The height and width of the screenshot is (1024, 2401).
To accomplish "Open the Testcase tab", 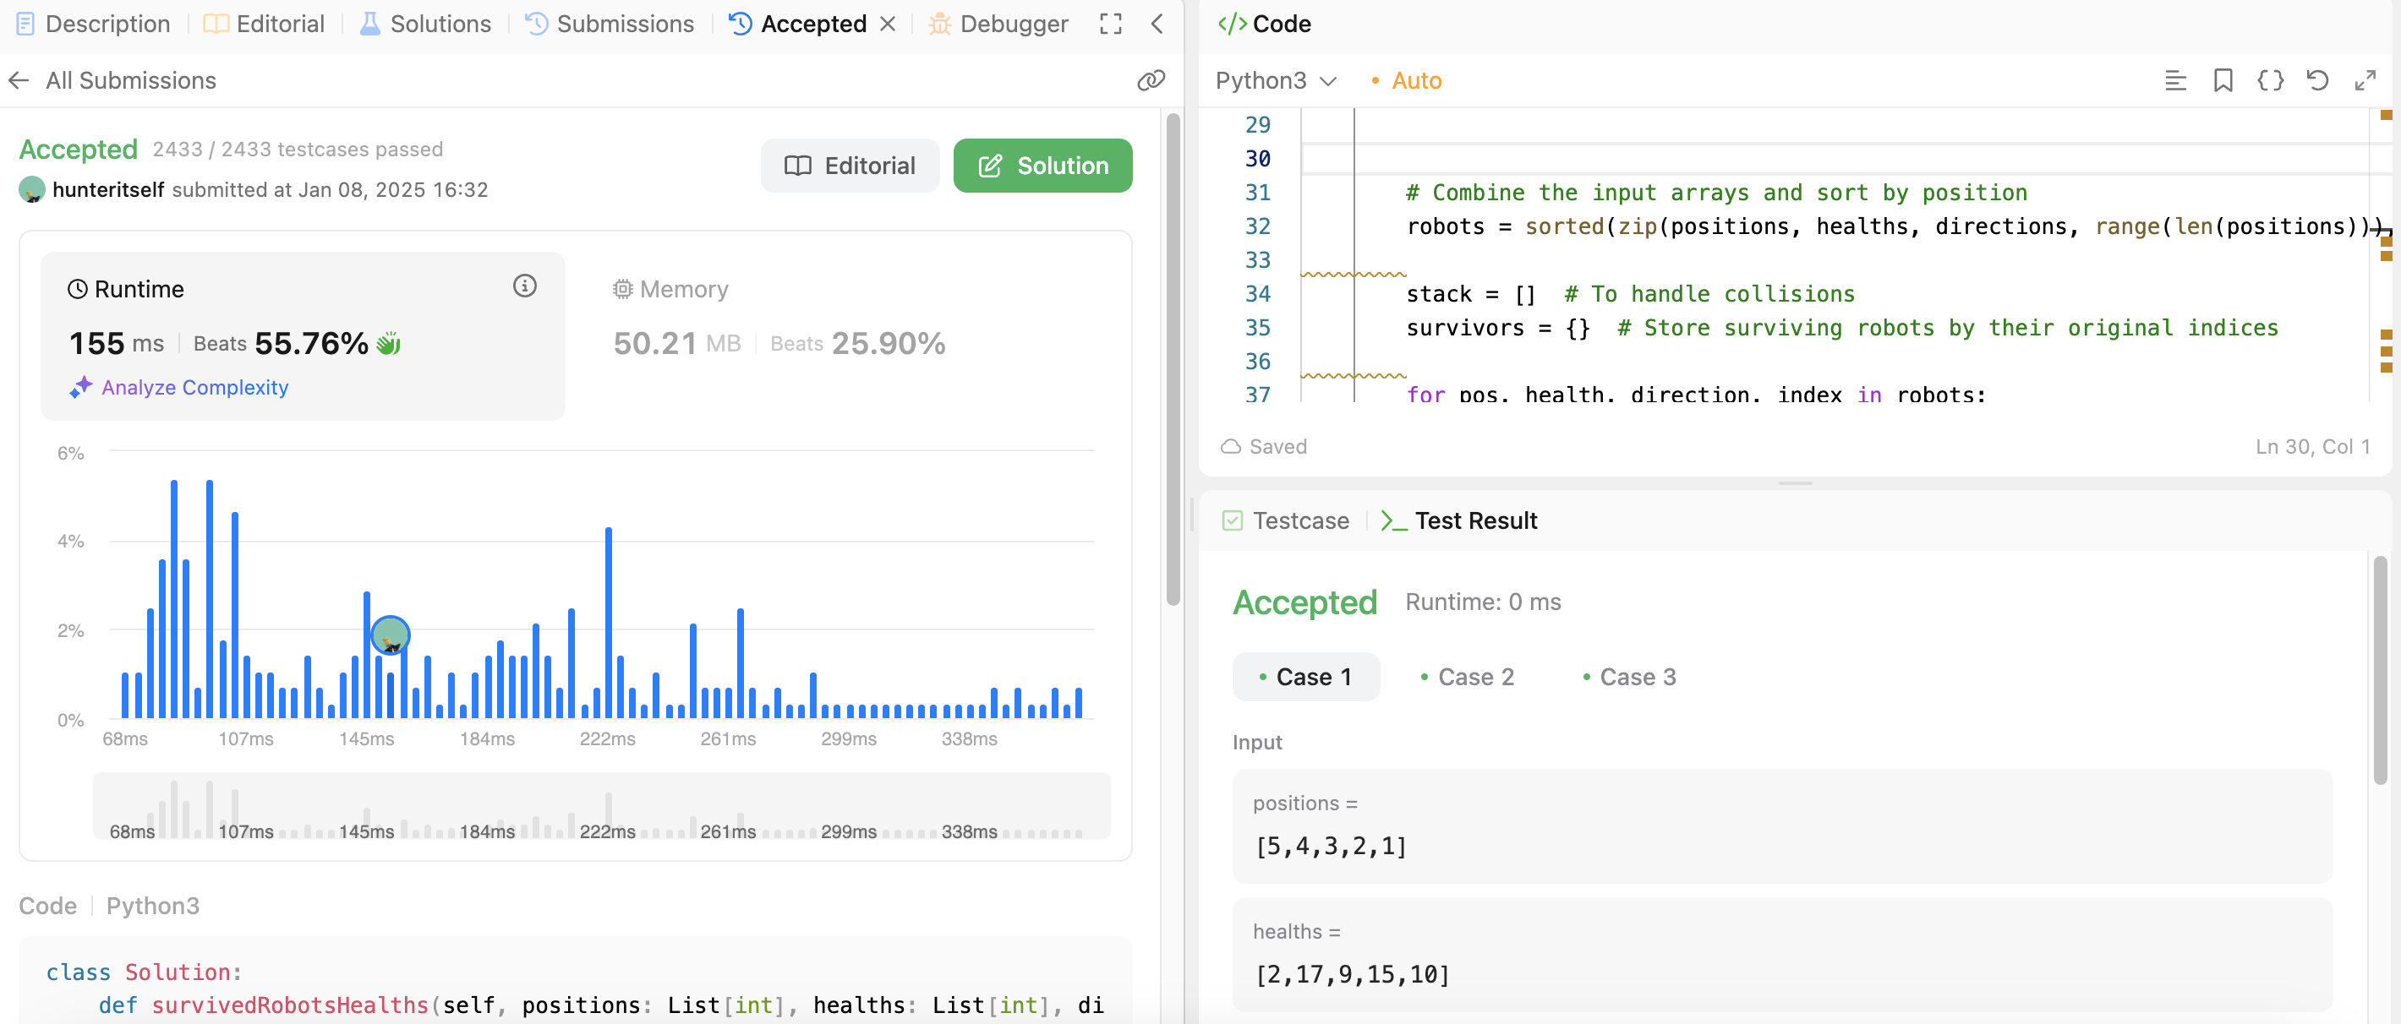I will (1286, 520).
